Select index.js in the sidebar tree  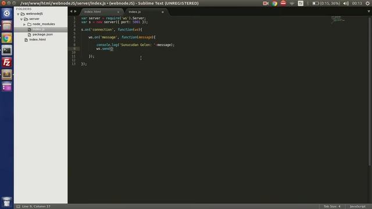[41, 30]
